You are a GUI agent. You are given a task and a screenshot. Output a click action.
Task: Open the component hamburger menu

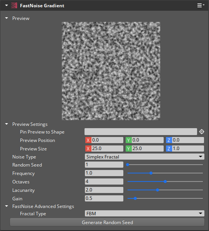201,5
